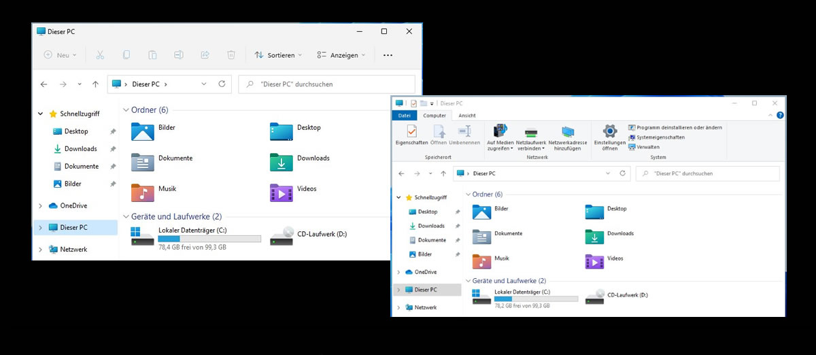Click Netzwerkadresse hinzufügen ribbon icon
This screenshot has height=355, width=816.
tap(567, 138)
